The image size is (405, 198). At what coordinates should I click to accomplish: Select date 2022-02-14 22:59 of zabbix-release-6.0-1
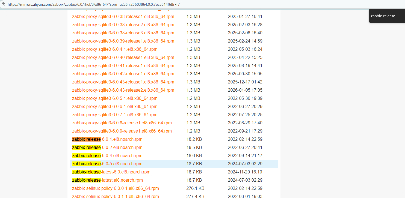point(245,139)
